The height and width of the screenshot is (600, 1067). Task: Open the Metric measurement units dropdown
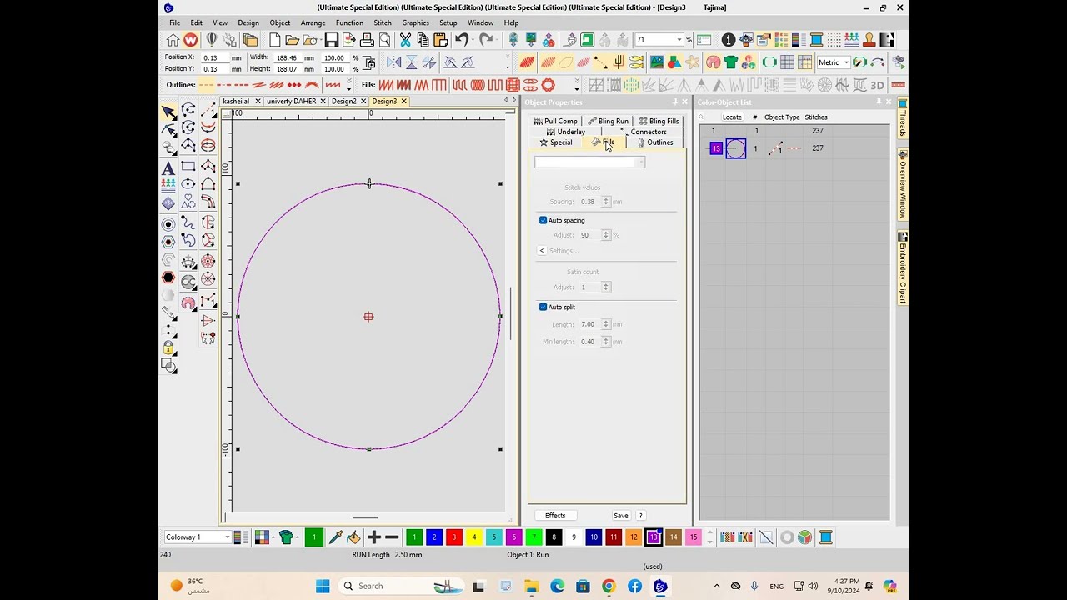(845, 62)
